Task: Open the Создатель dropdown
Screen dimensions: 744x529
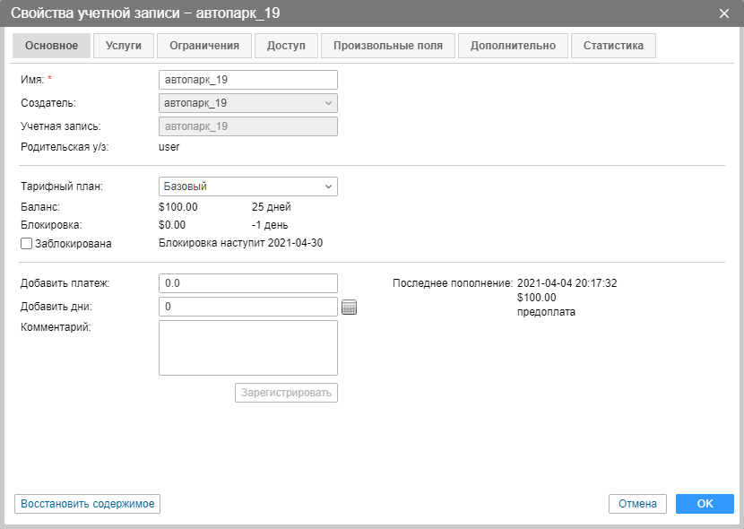Action: [x=247, y=103]
